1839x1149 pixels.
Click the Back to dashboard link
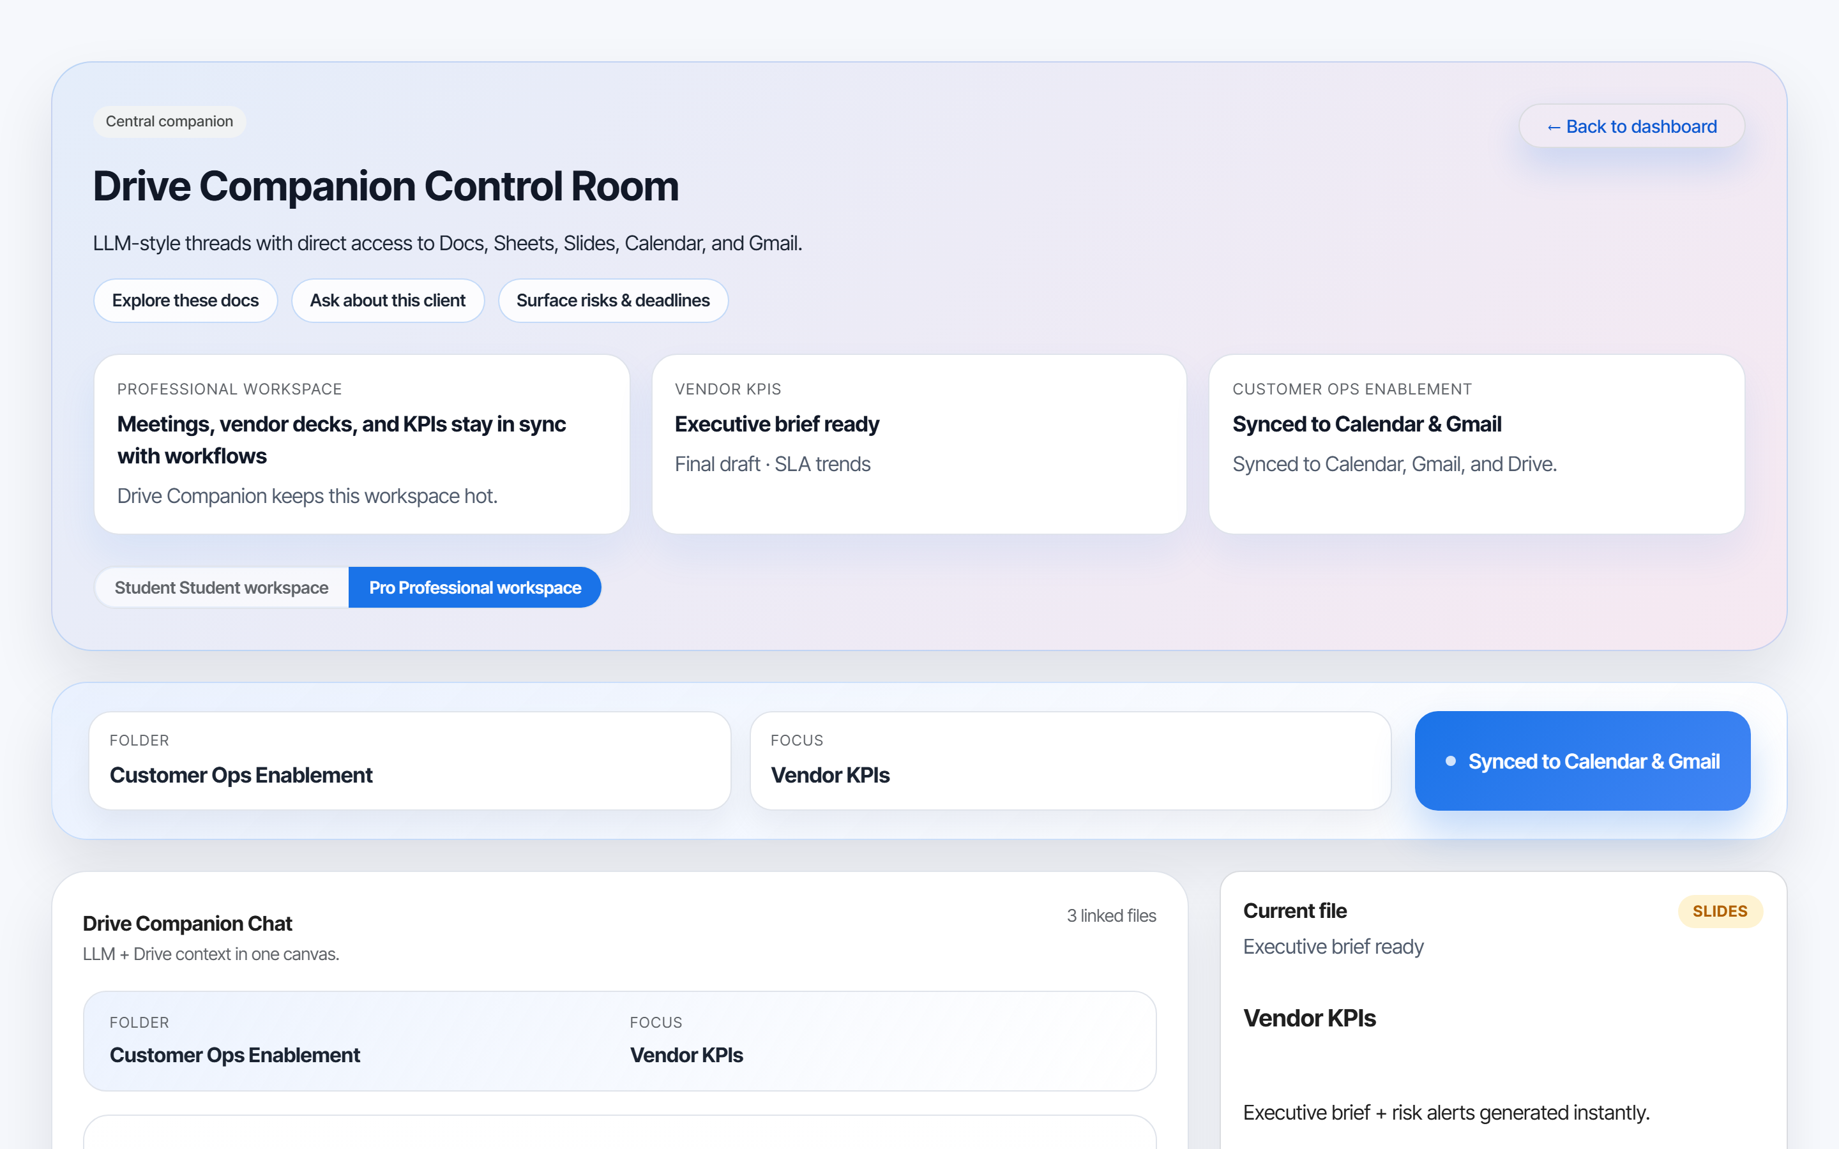pos(1631,126)
